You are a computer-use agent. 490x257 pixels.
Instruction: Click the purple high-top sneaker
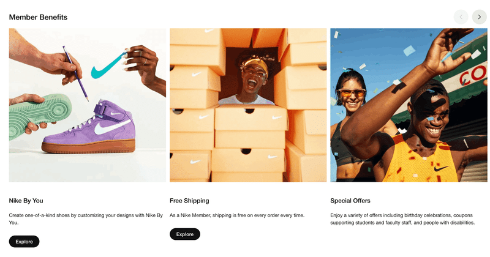point(89,127)
